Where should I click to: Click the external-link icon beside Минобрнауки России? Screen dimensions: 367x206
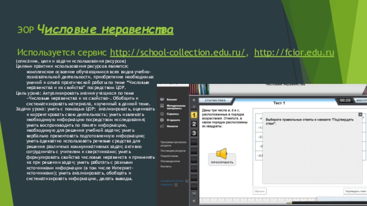(x=187, y=181)
